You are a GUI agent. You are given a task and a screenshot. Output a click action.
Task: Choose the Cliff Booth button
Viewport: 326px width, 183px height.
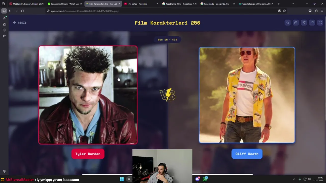click(247, 154)
